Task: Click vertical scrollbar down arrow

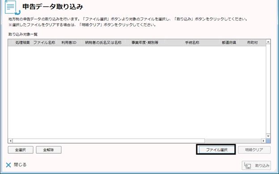Action: click(x=268, y=136)
